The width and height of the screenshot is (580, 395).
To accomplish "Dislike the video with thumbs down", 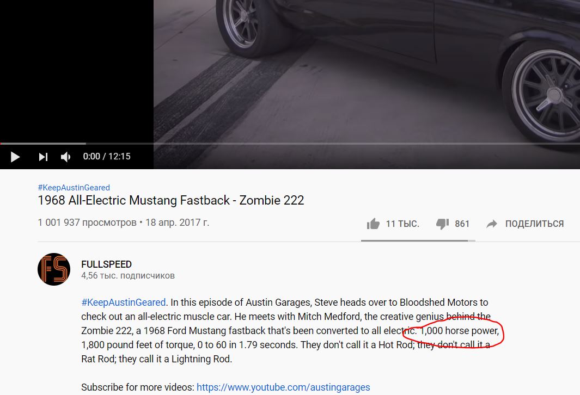I will (x=442, y=224).
